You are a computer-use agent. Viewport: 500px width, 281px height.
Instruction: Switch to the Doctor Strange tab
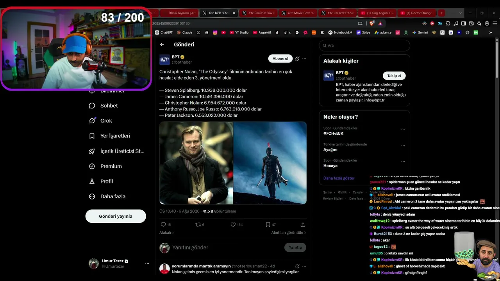pyautogui.click(x=416, y=13)
